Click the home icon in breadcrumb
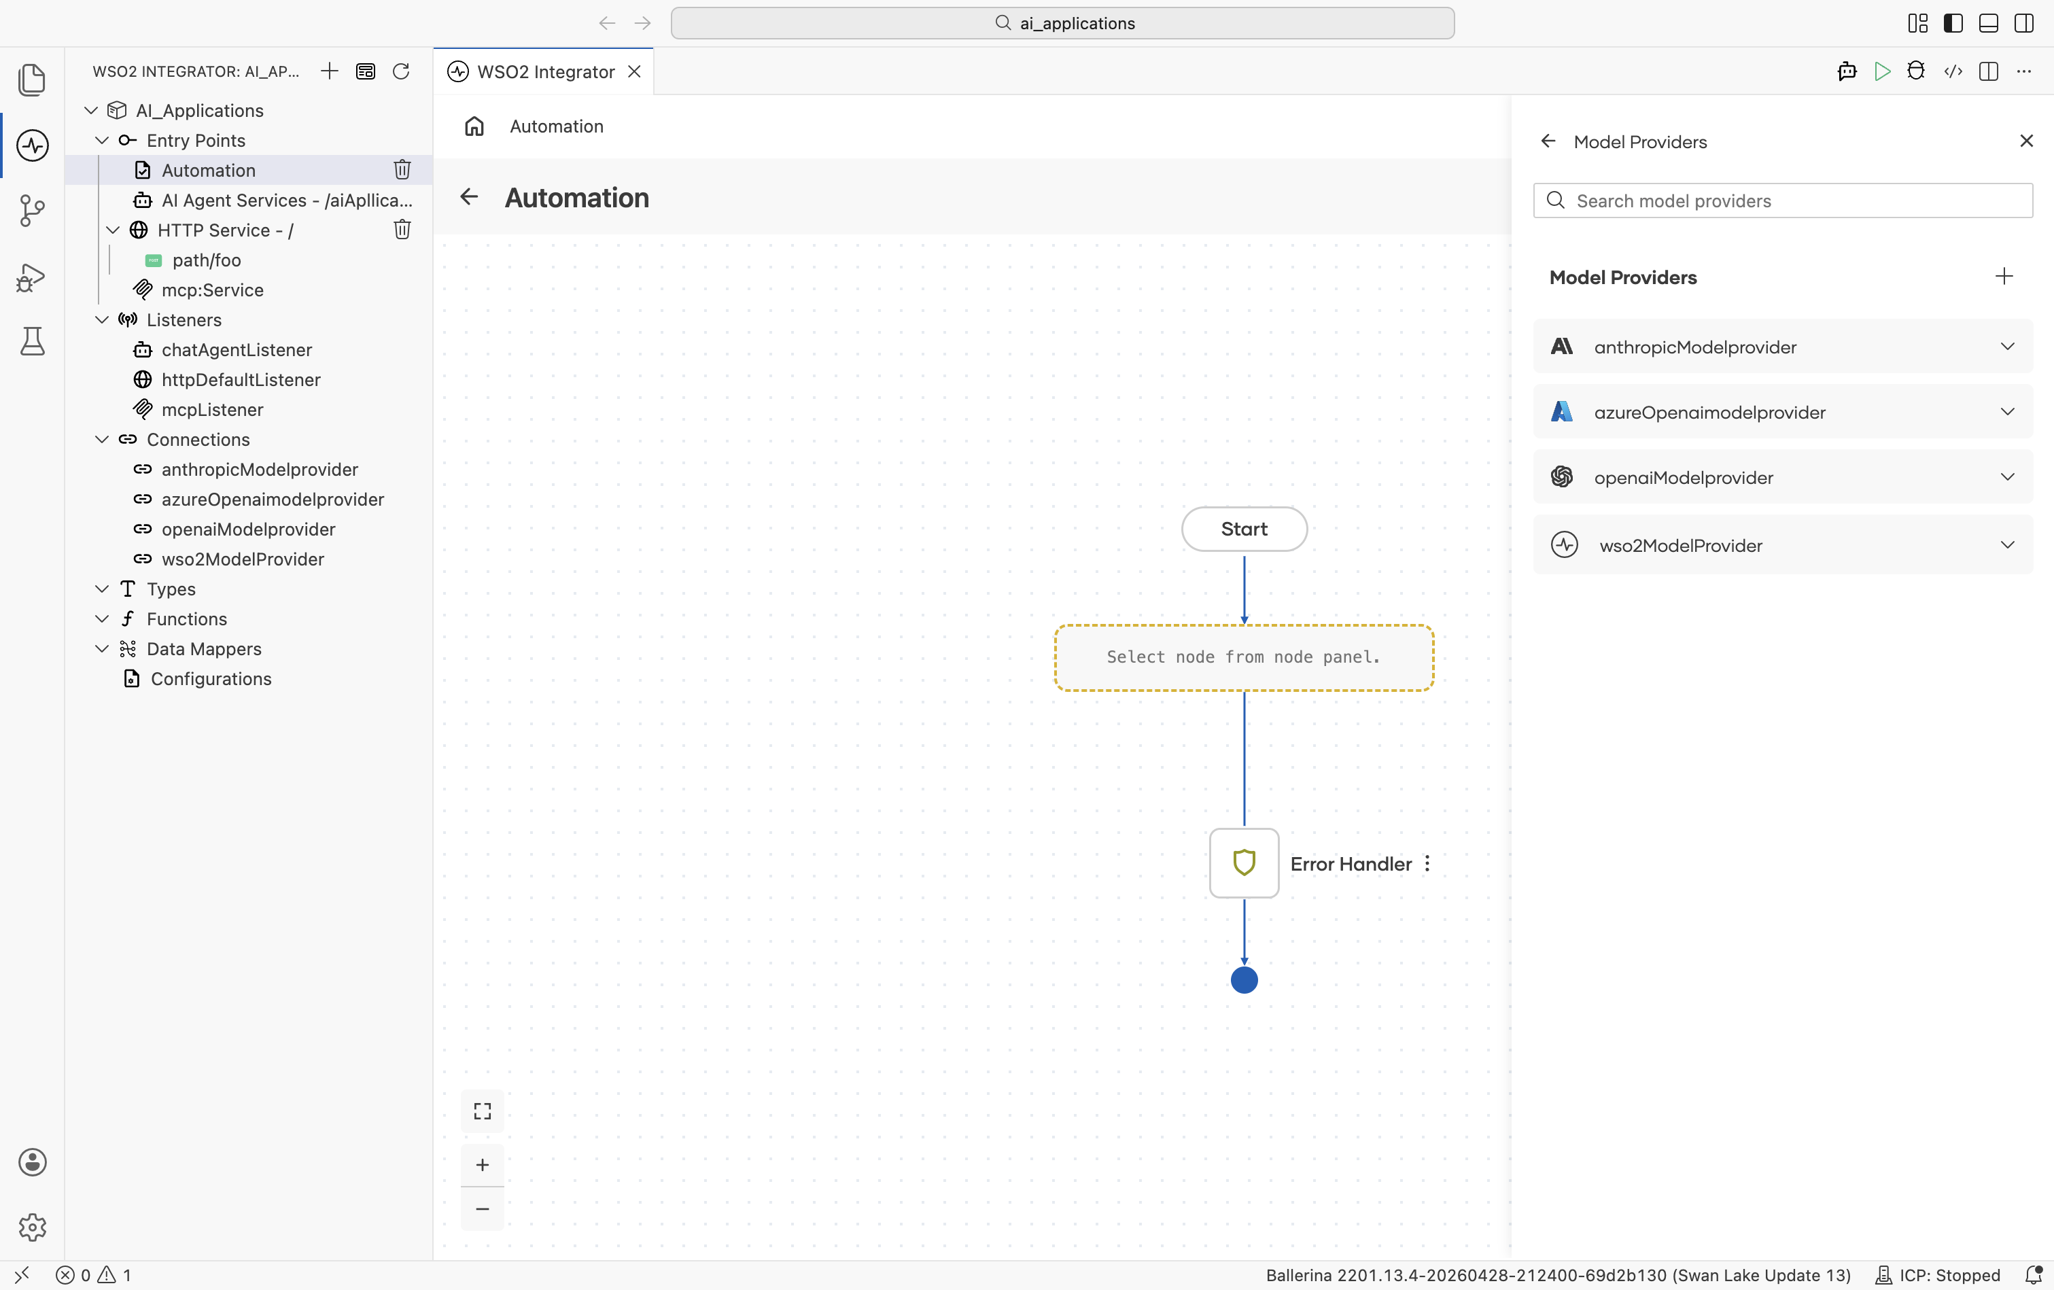This screenshot has width=2054, height=1290. point(474,126)
